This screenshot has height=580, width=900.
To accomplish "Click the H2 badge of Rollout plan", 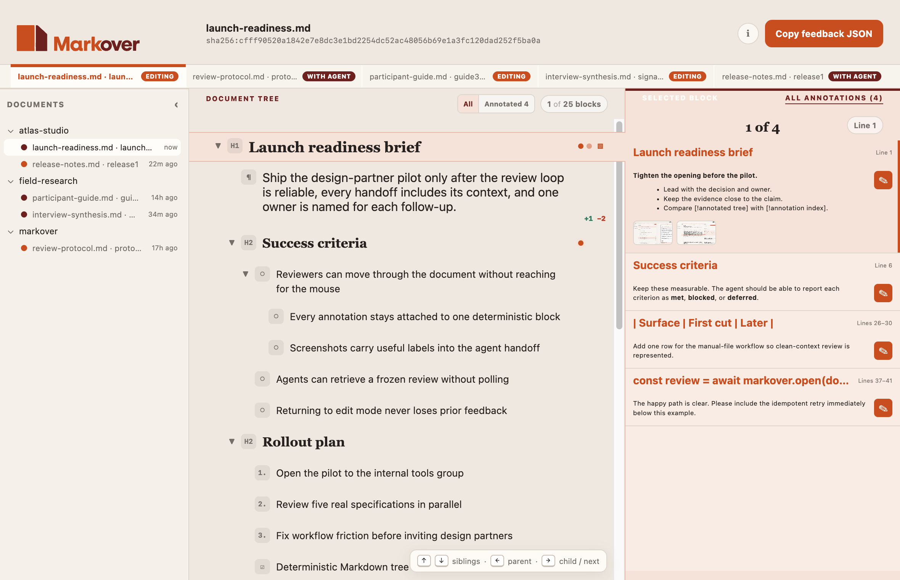I will [249, 441].
